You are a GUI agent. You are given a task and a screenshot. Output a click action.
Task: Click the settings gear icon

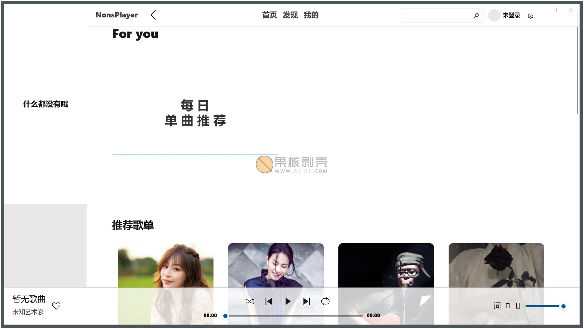(x=531, y=15)
